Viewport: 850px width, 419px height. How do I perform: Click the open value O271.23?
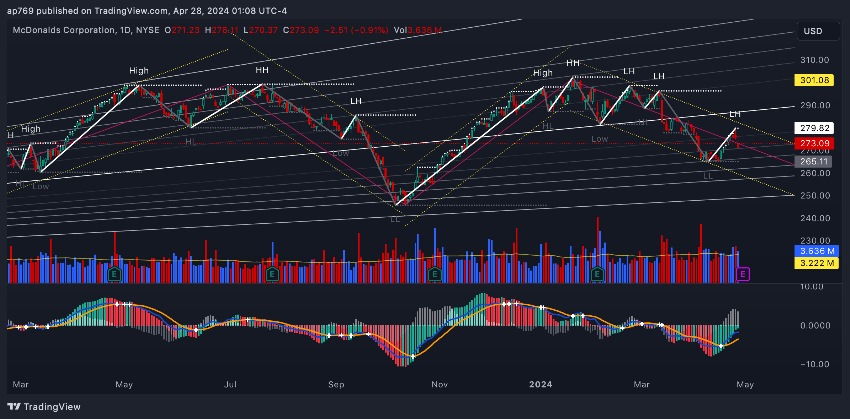coord(182,30)
